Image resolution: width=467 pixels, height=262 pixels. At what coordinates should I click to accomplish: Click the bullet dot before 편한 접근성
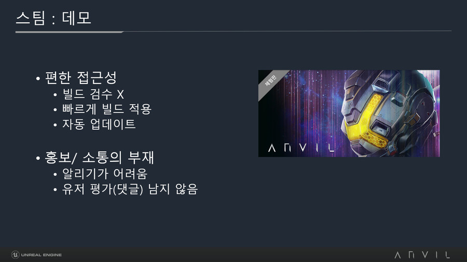(x=38, y=79)
